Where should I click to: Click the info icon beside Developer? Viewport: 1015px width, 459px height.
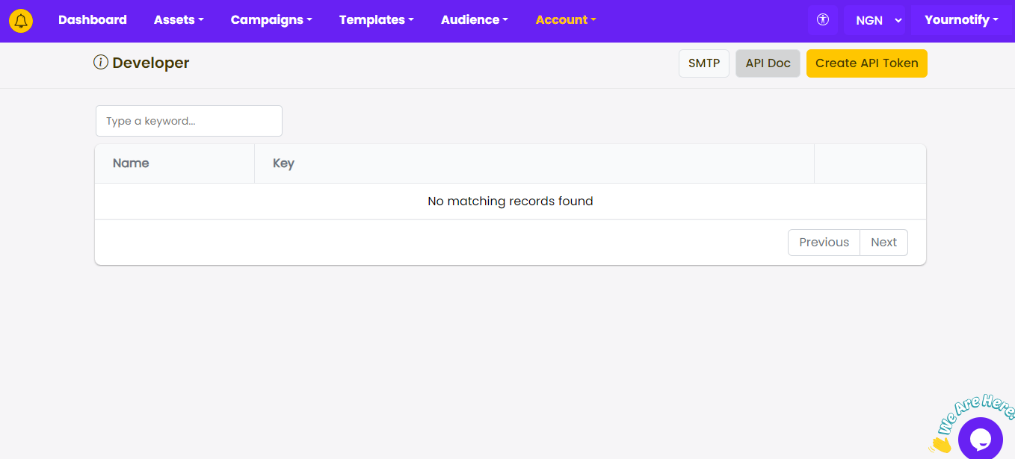tap(101, 63)
